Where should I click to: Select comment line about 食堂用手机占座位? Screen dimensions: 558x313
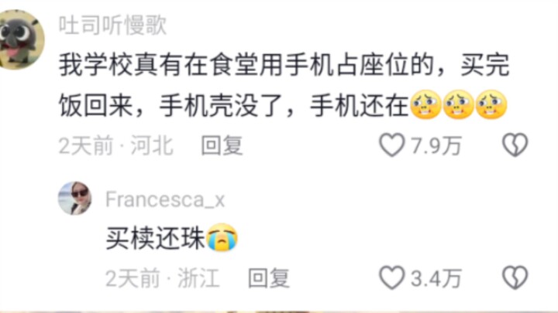click(x=284, y=65)
